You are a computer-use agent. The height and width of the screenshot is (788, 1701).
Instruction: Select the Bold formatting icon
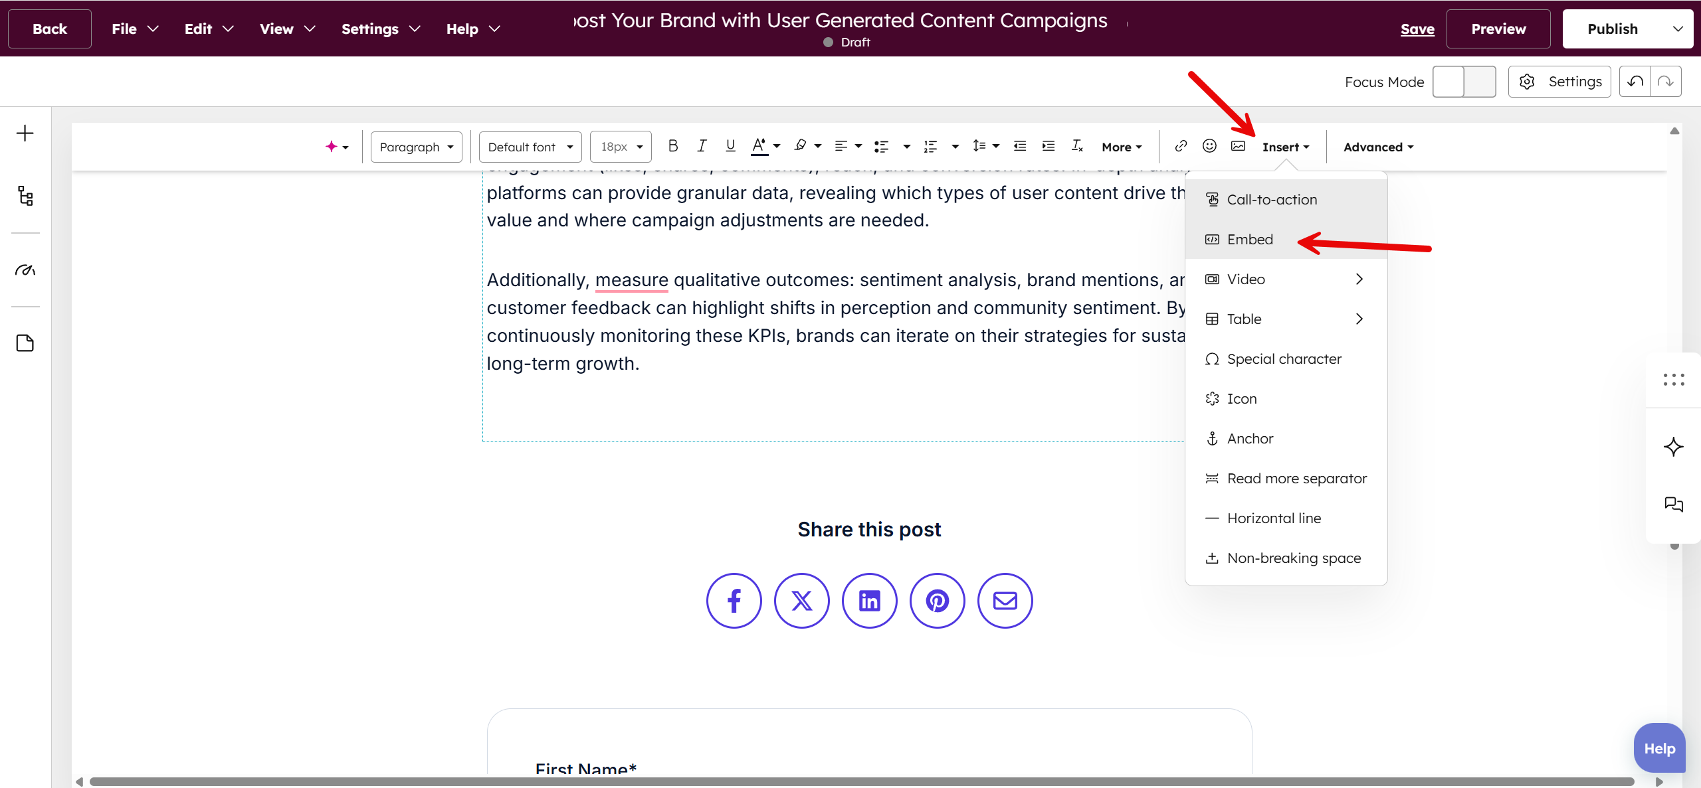[x=673, y=146]
